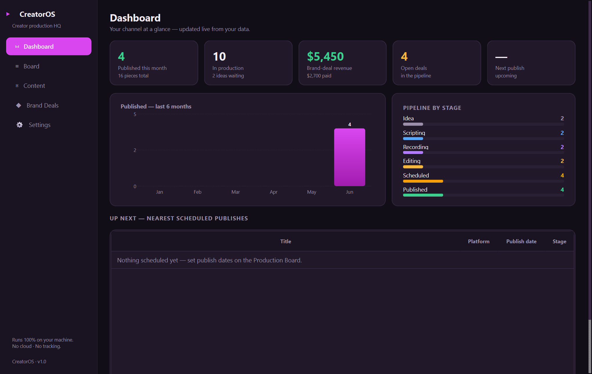Click the 'in the pipeline' text
Image resolution: width=592 pixels, height=374 pixels.
pos(416,76)
